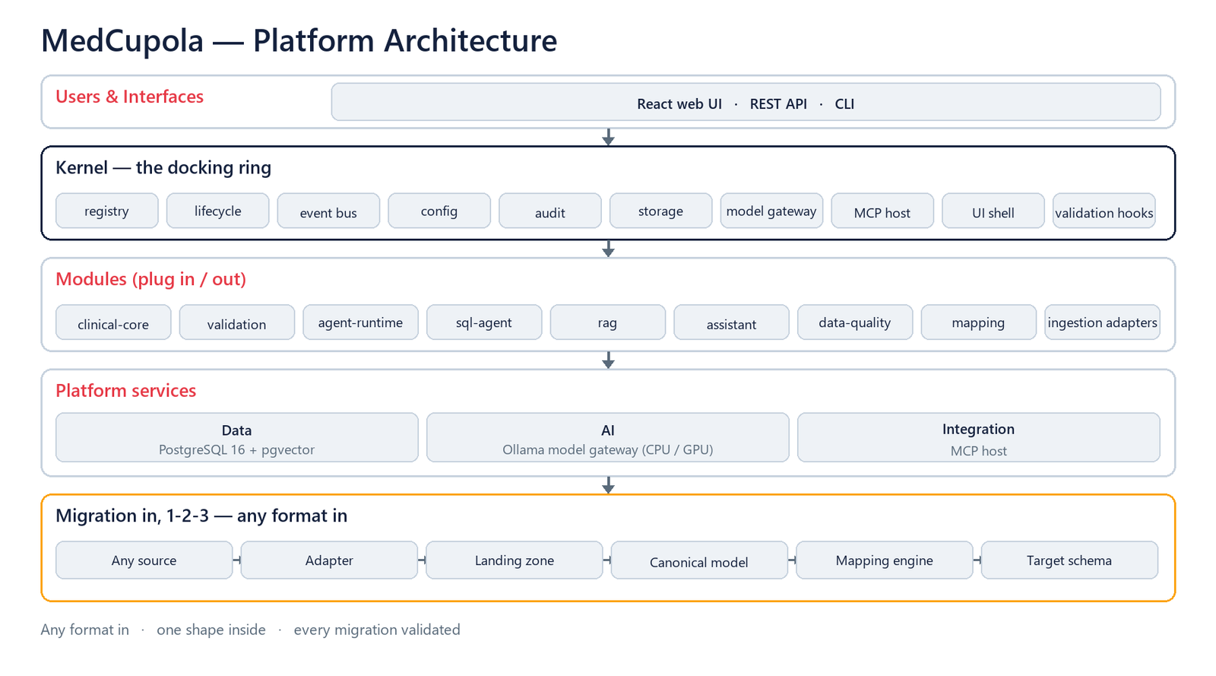This screenshot has width=1216, height=676.
Task: Click the 'Kernel — the docking ring' heading
Action: click(163, 168)
